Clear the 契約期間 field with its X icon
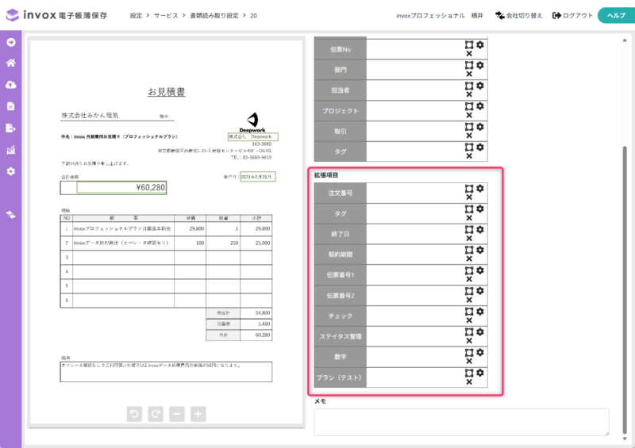Viewport: 635px width, 448px height. coord(469,259)
